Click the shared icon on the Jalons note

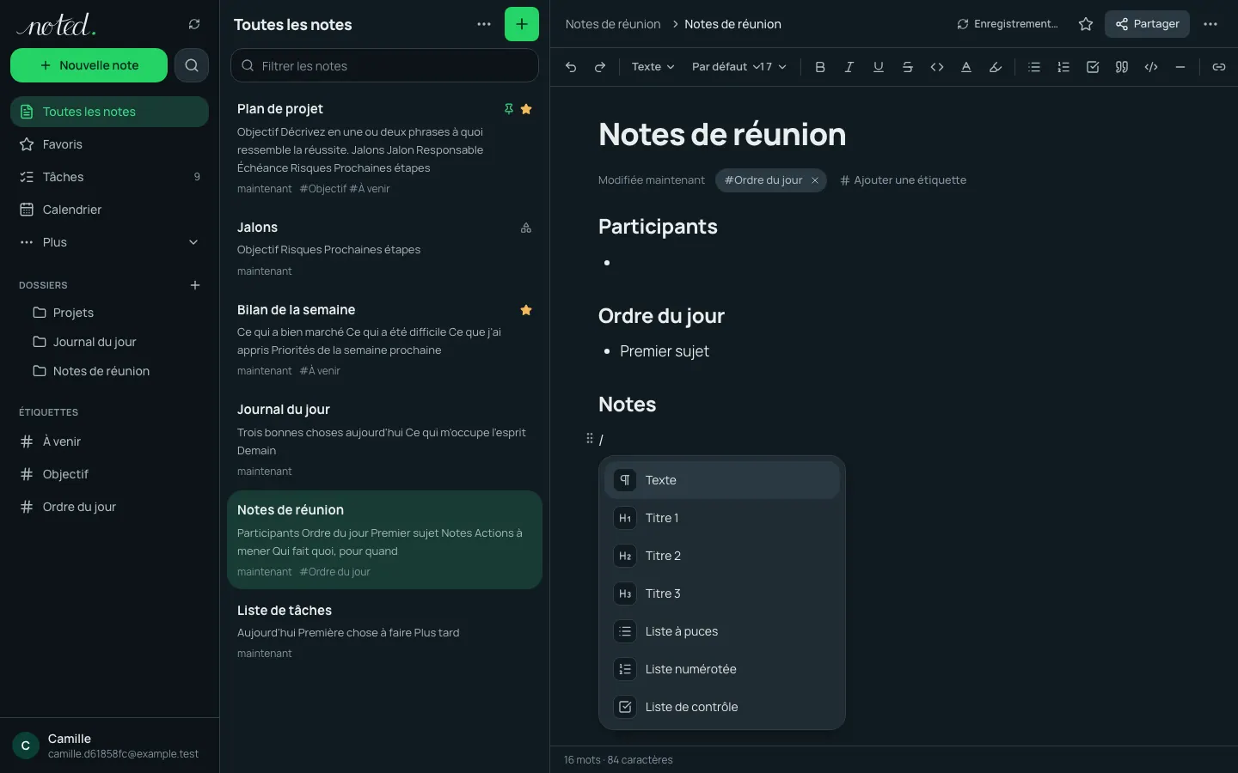tap(526, 228)
